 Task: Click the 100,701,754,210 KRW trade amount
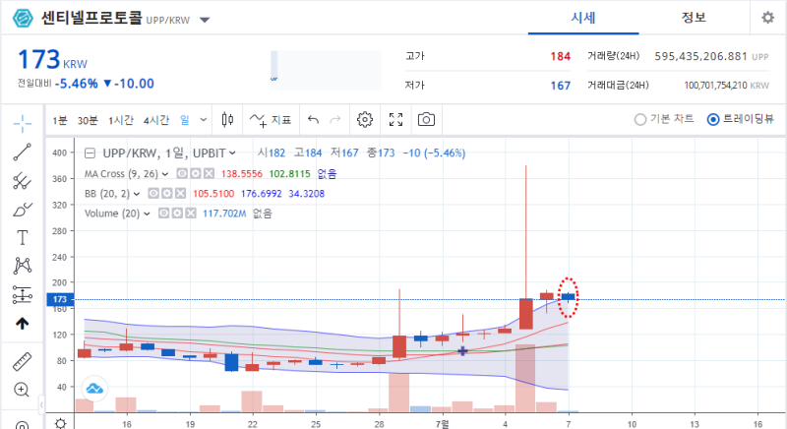pos(726,86)
